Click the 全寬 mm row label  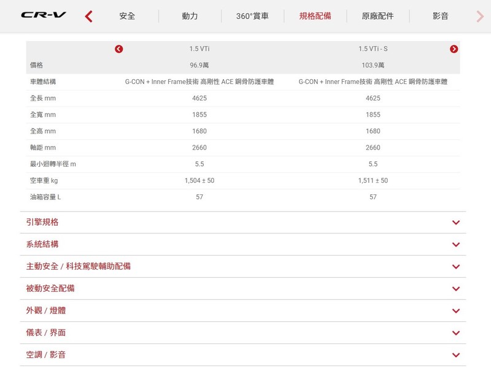click(x=43, y=115)
